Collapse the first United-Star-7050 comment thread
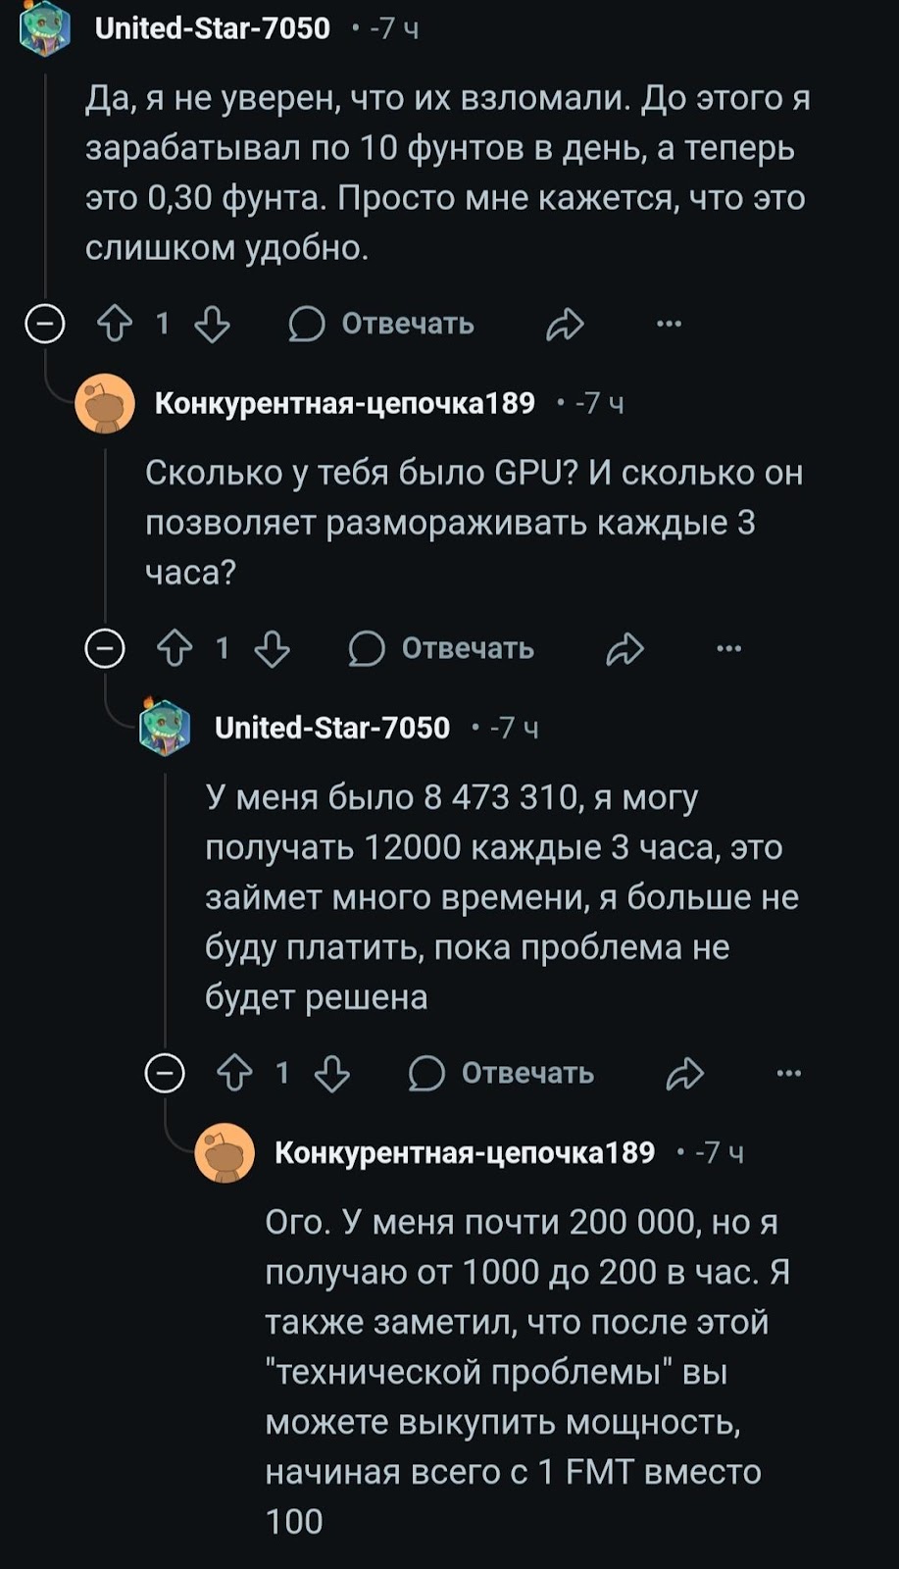The height and width of the screenshot is (1569, 899). click(45, 324)
